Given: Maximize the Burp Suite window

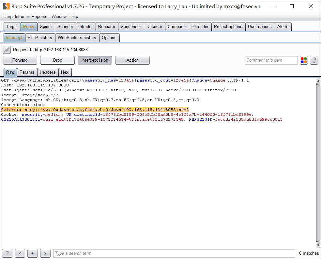Looking at the screenshot, I should pyautogui.click(x=292, y=6).
